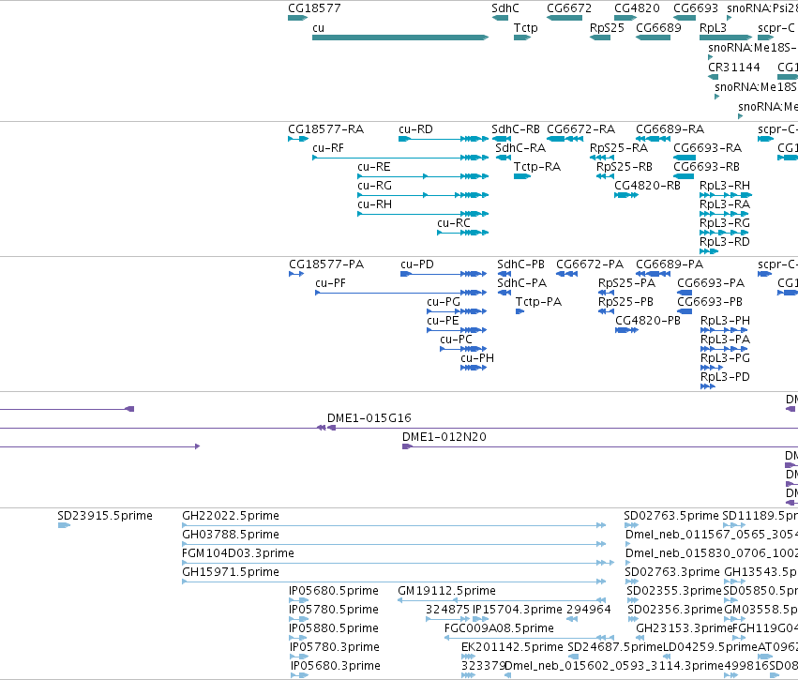Screen dimensions: 798x680
Task: Open the CG4820-PB protein label
Action: click(x=647, y=321)
